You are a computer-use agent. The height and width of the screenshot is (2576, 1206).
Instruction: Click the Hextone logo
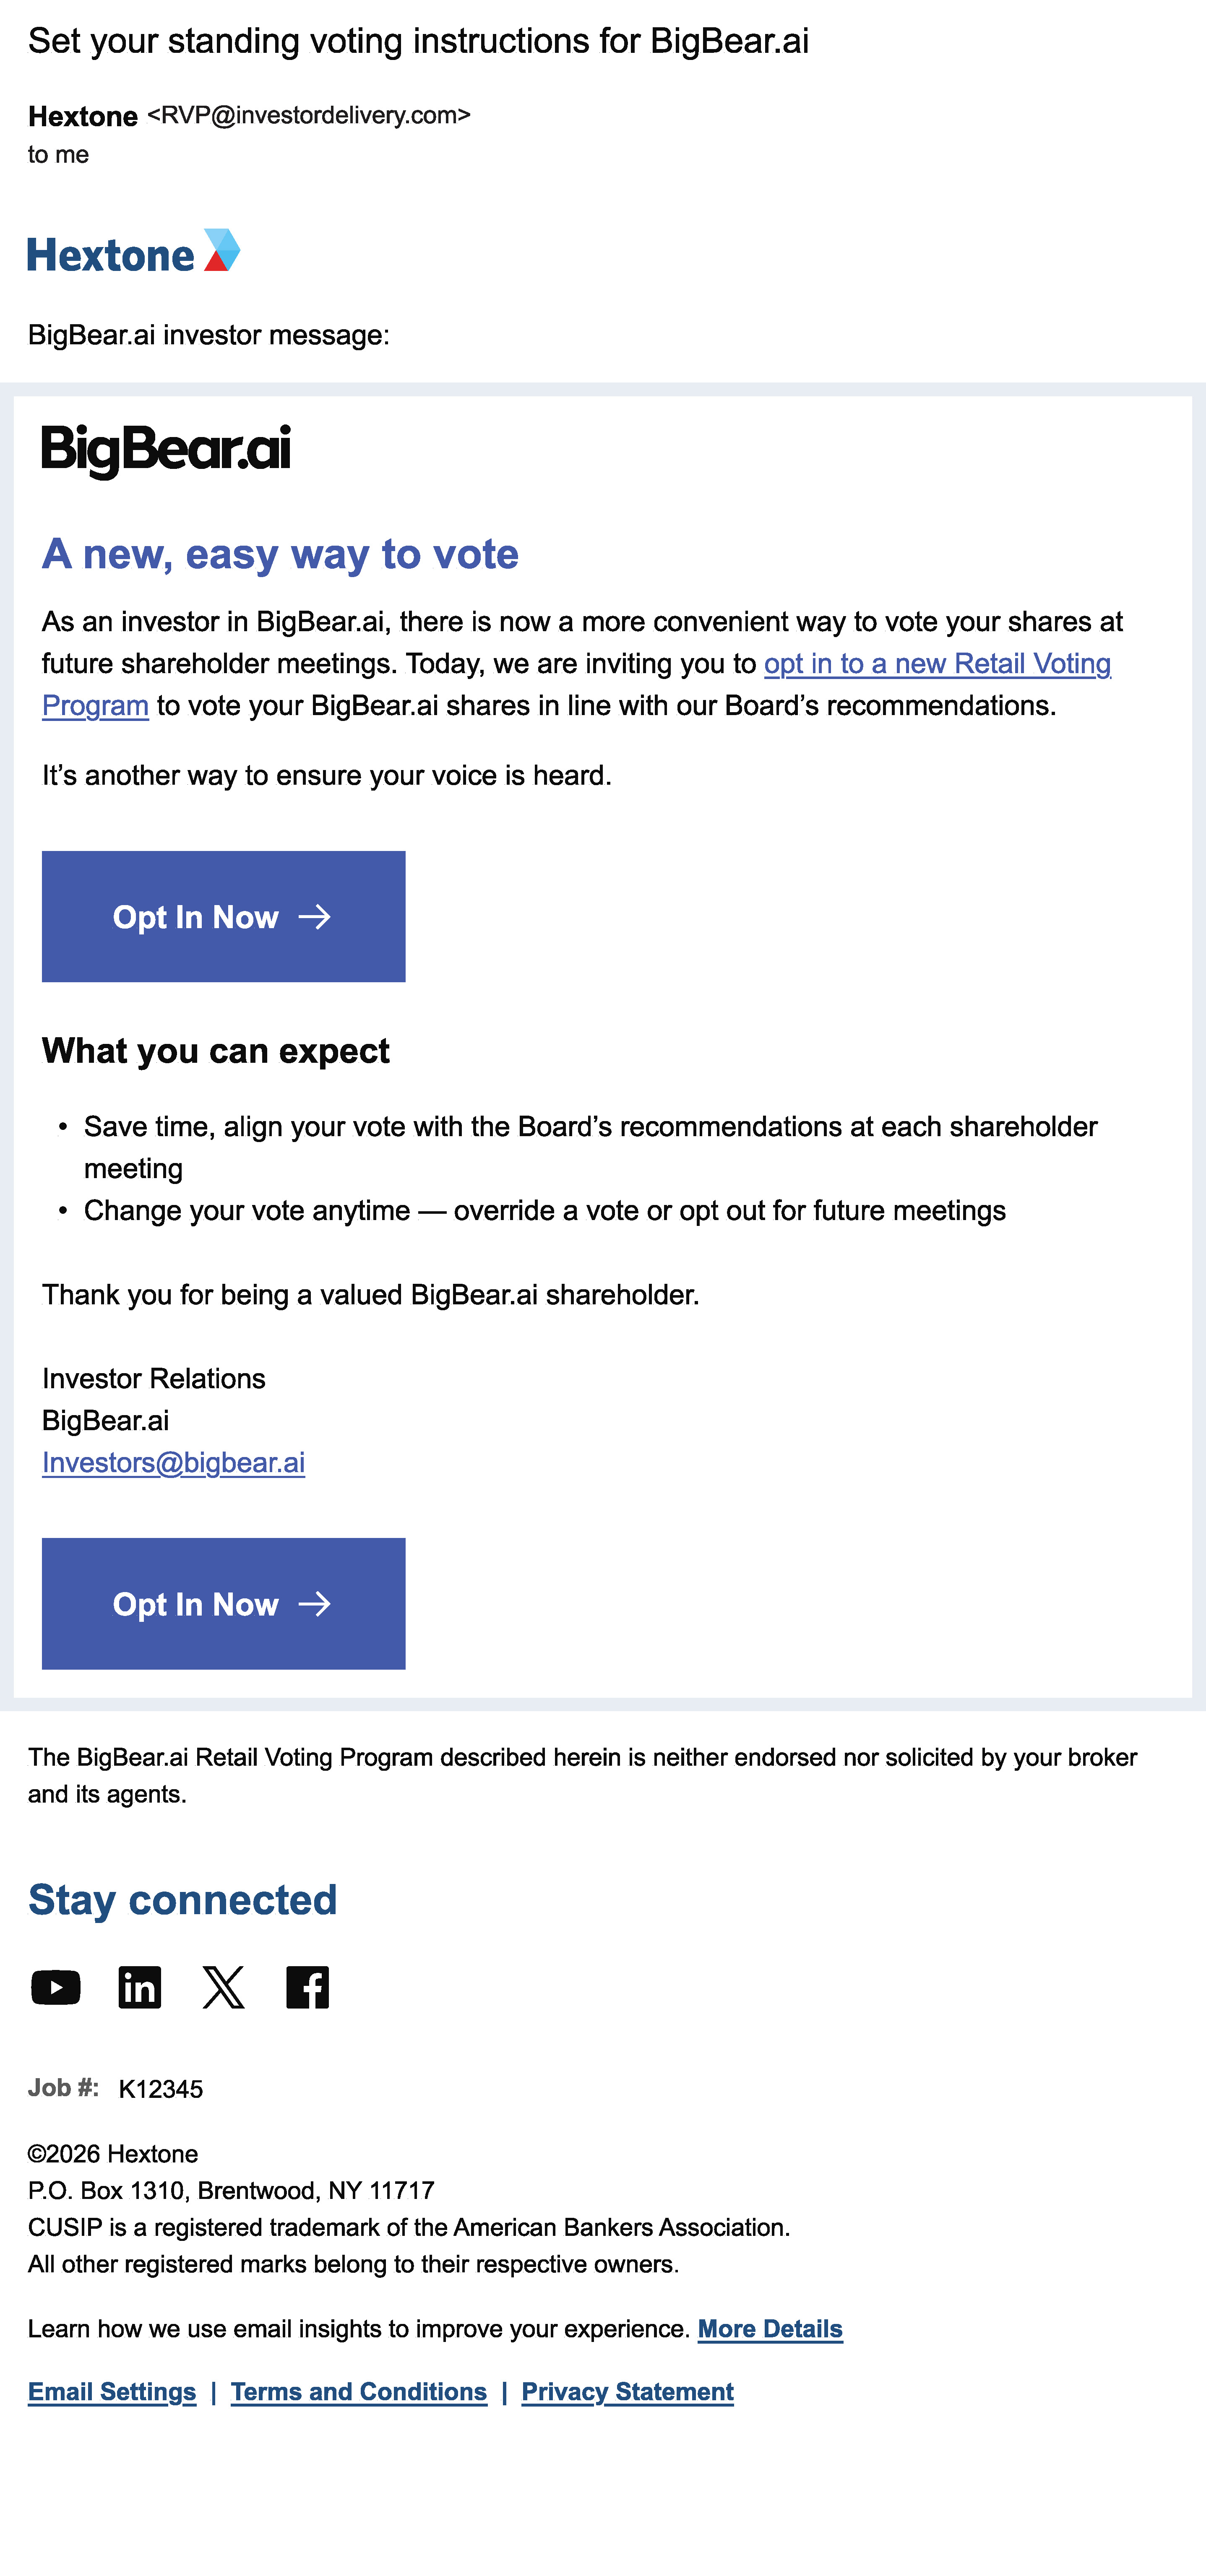[x=134, y=253]
